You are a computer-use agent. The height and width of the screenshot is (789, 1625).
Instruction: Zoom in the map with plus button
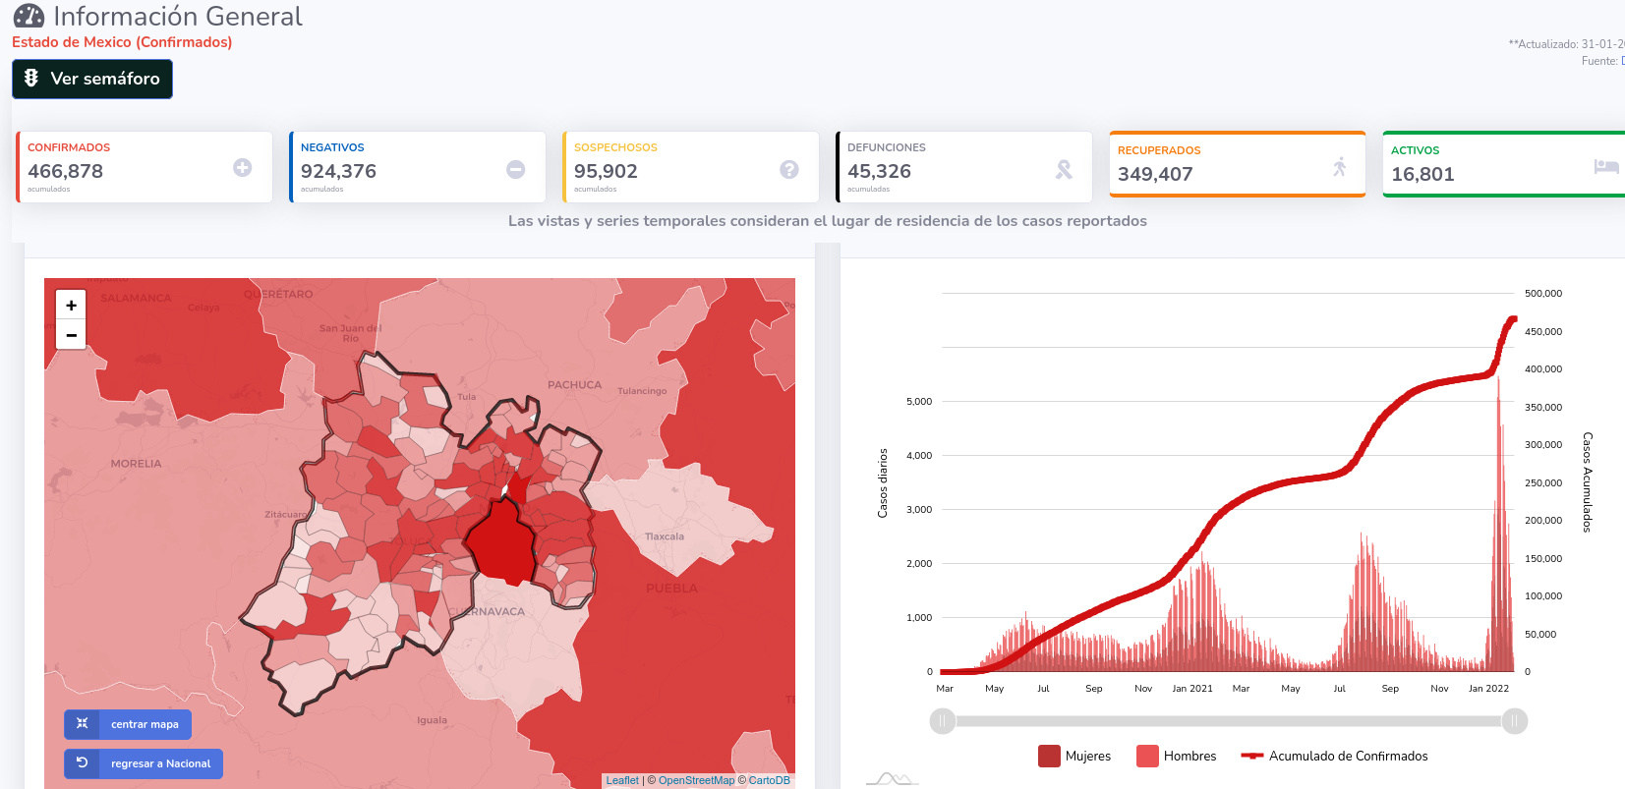pos(71,306)
